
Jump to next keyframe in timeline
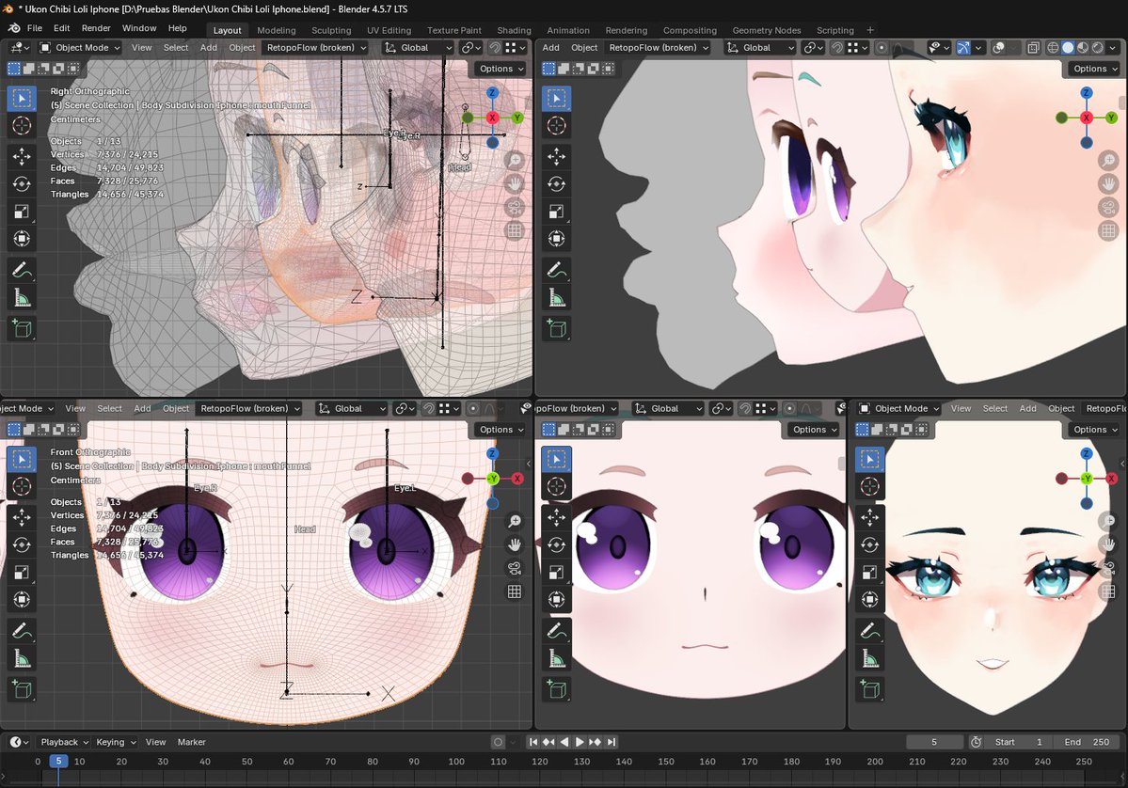click(595, 742)
